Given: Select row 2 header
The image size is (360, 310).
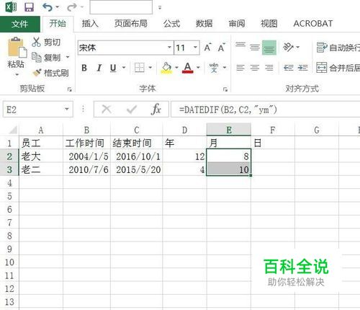Looking at the screenshot, I should click(x=9, y=156).
